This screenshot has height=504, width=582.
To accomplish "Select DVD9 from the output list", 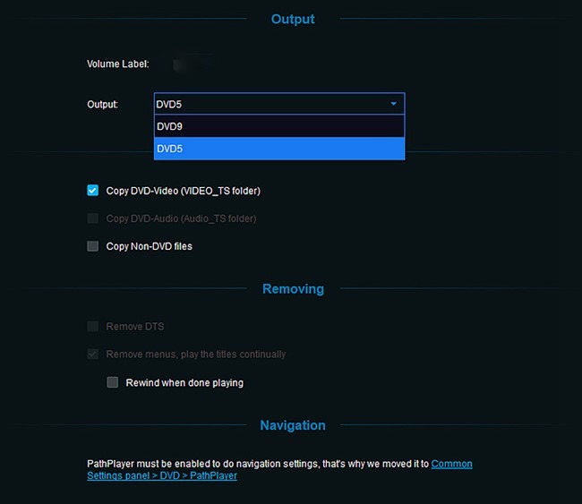I will pos(279,126).
